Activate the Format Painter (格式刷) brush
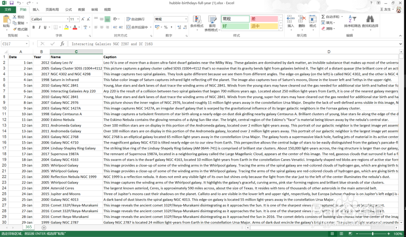406x237 pixels. (15, 29)
